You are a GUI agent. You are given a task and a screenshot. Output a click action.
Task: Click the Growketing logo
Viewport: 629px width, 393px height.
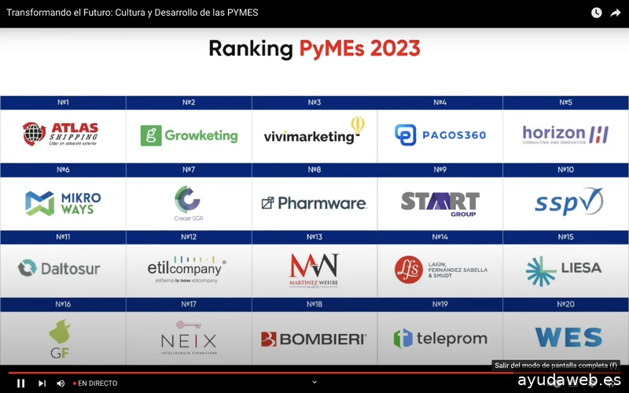click(189, 135)
